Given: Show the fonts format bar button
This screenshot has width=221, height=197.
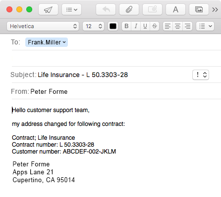Looking at the screenshot, I should (175, 9).
